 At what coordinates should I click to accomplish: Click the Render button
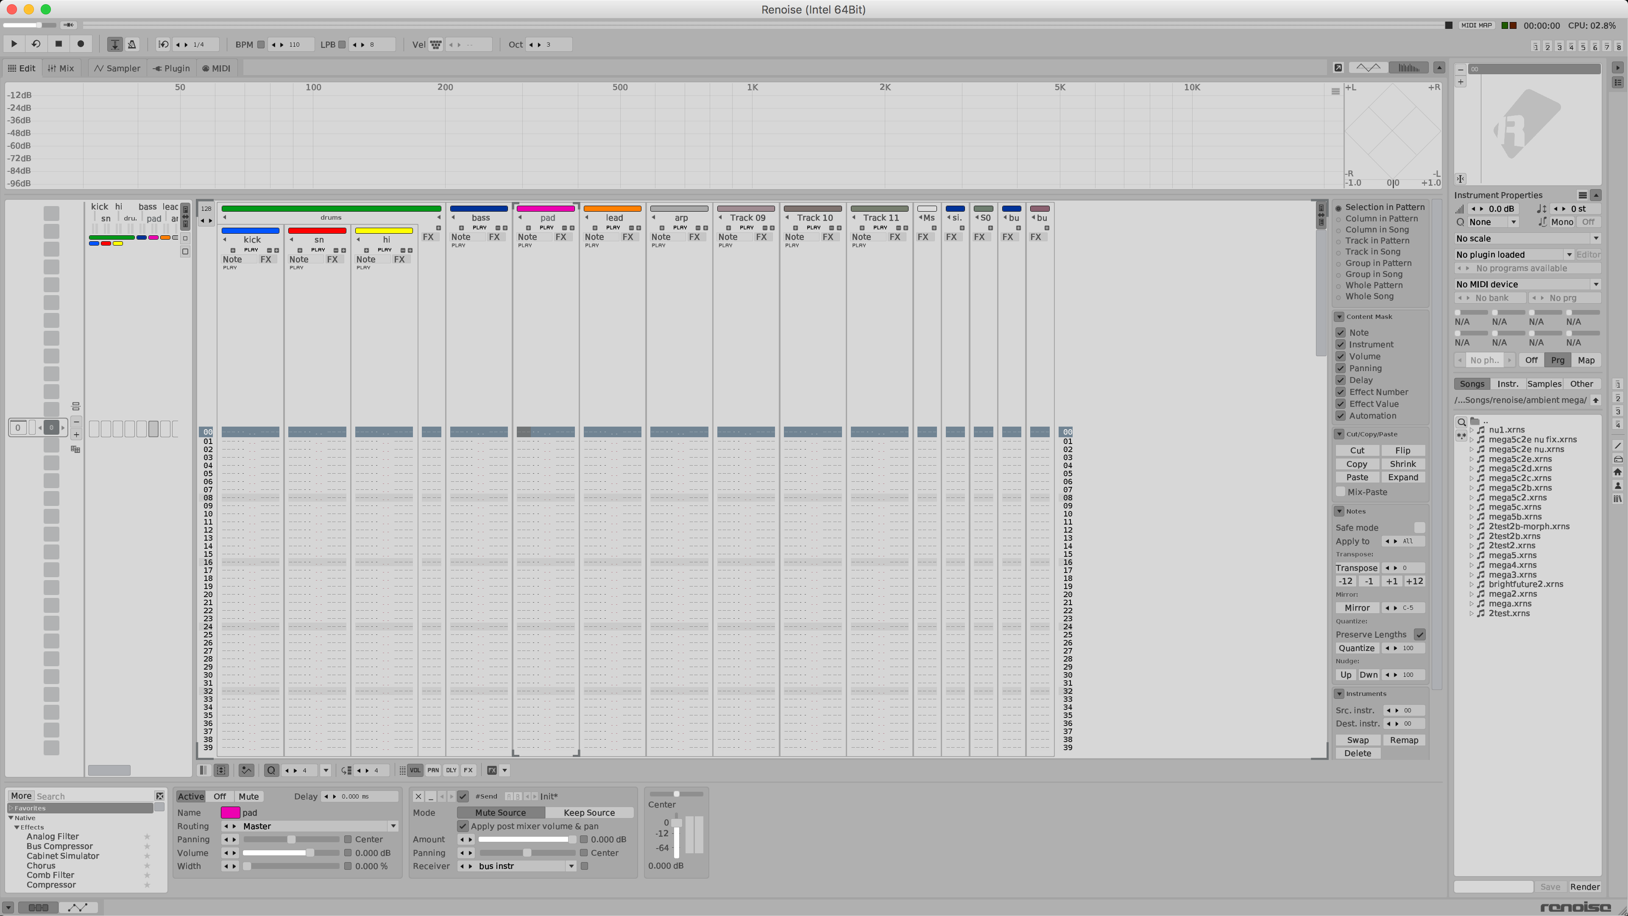tap(1584, 887)
